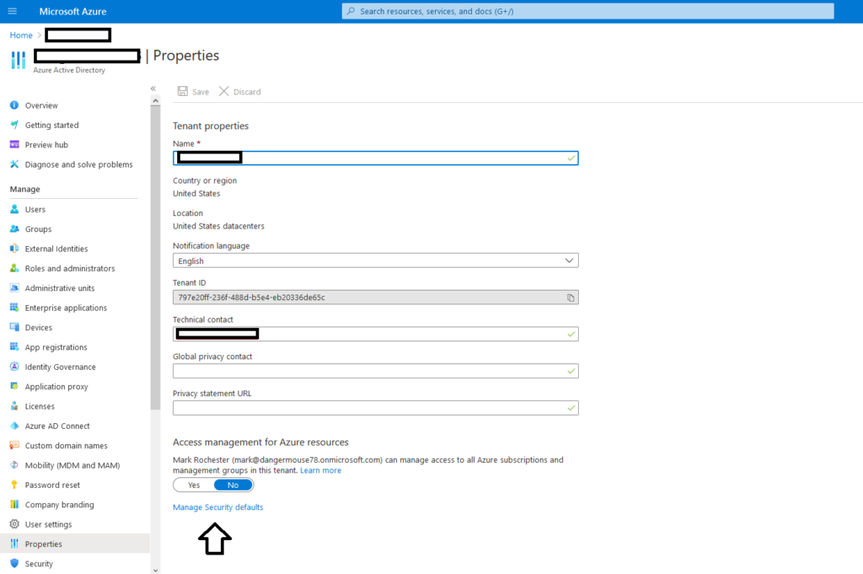
Task: Open the Users blade
Action: (35, 209)
